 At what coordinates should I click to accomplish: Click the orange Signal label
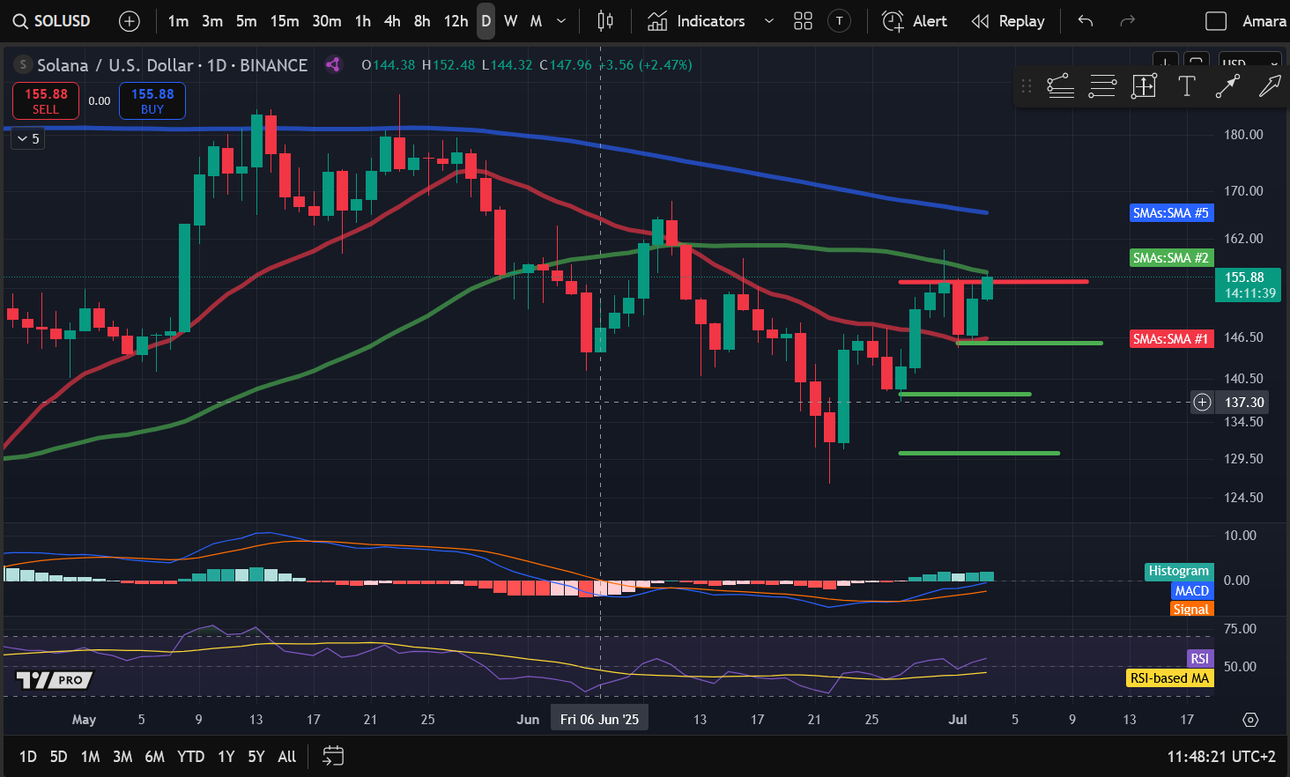click(x=1191, y=609)
